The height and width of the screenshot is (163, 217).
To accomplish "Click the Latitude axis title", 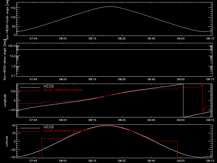I will [x=7, y=141].
